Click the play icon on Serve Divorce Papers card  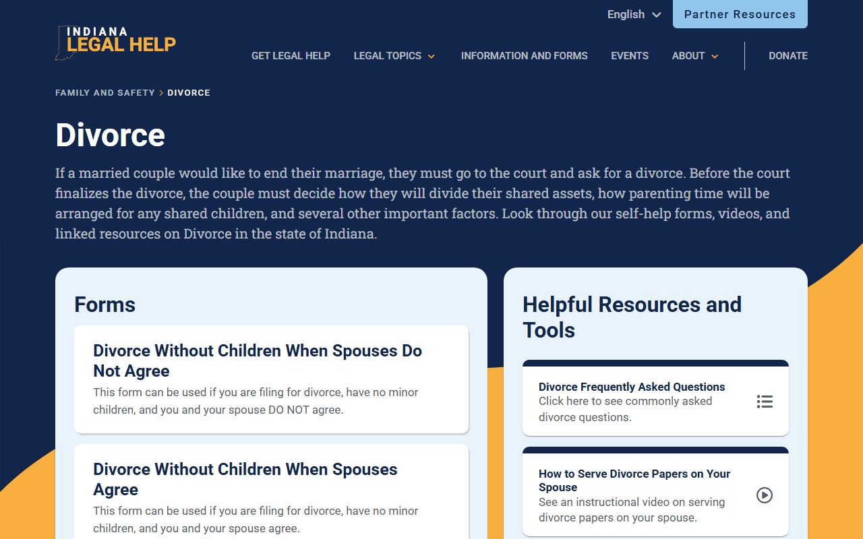[765, 495]
